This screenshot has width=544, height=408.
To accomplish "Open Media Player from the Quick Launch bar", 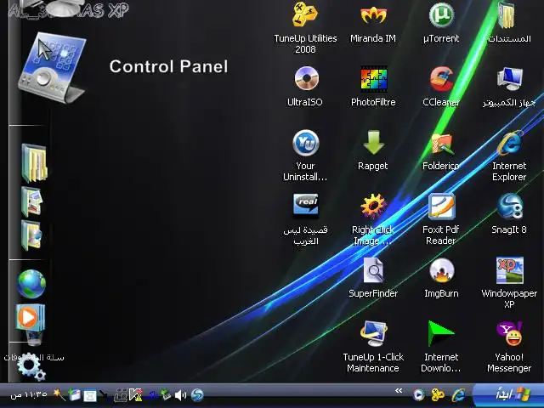I will click(419, 394).
